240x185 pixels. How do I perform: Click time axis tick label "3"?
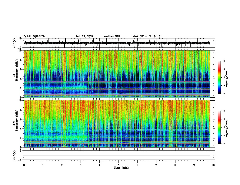click(81, 165)
